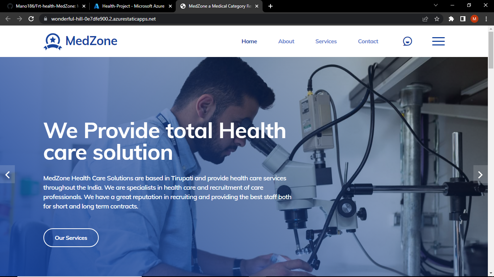Open the browser profile avatar
This screenshot has height=277, width=494.
pyautogui.click(x=474, y=19)
